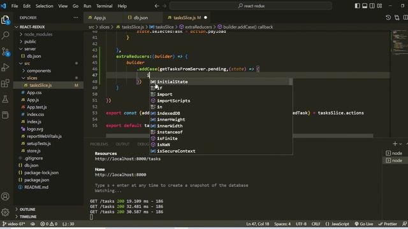This screenshot has width=408, height=229.
Task: Click the react-redux command center search box
Action: coord(251,6)
